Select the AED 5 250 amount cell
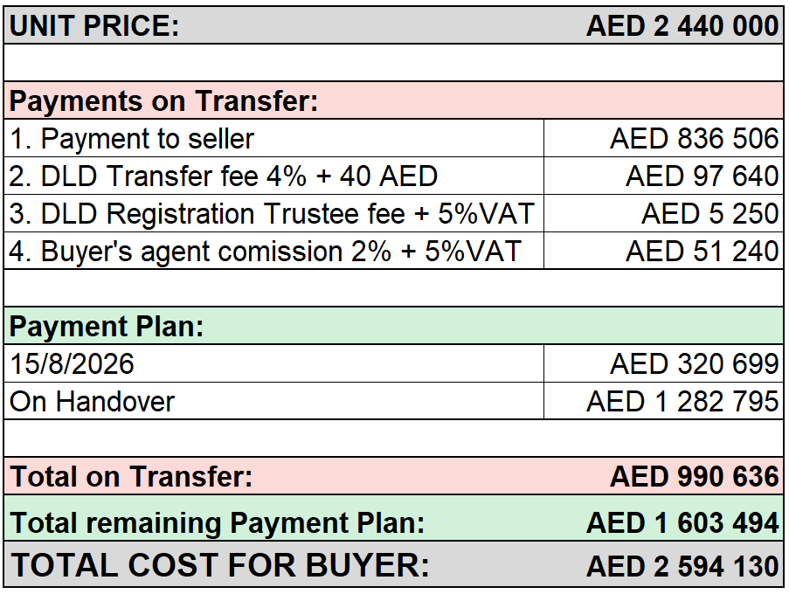This screenshot has height=594, width=789. (664, 213)
